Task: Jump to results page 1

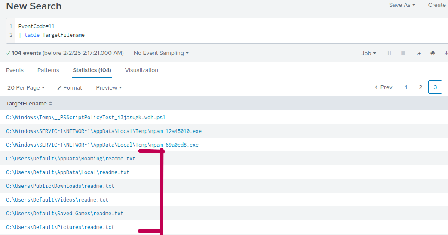Action: 406,87
